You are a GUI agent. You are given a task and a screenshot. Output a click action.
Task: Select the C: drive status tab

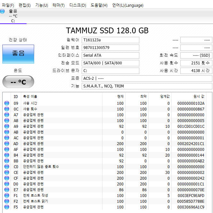[x=13, y=16]
